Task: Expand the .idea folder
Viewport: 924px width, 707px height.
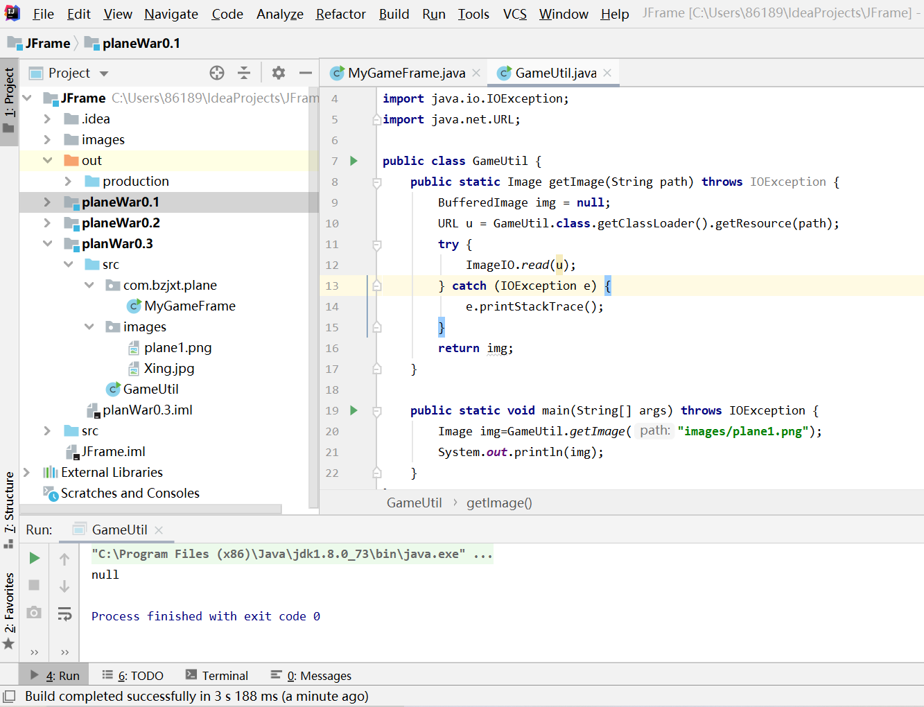Action: [x=47, y=119]
